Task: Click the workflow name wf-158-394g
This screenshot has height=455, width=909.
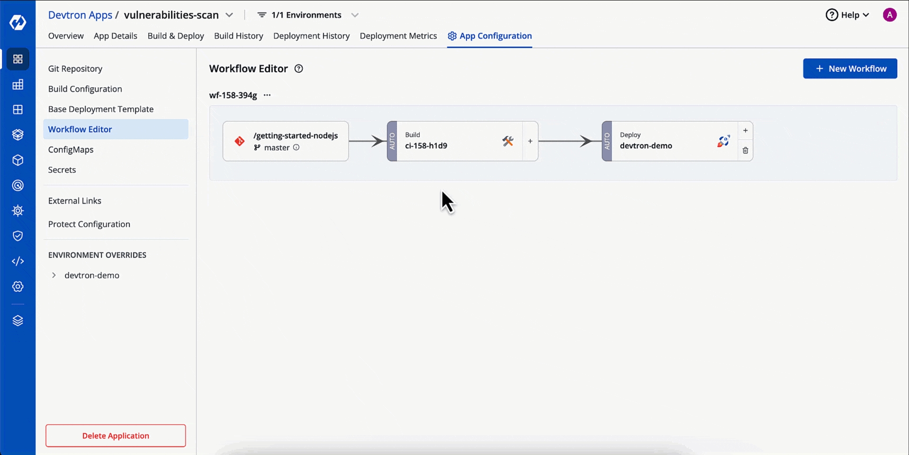Action: (233, 95)
